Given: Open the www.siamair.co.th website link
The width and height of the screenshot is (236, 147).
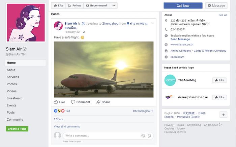Looking at the screenshot, I should [182, 45].
